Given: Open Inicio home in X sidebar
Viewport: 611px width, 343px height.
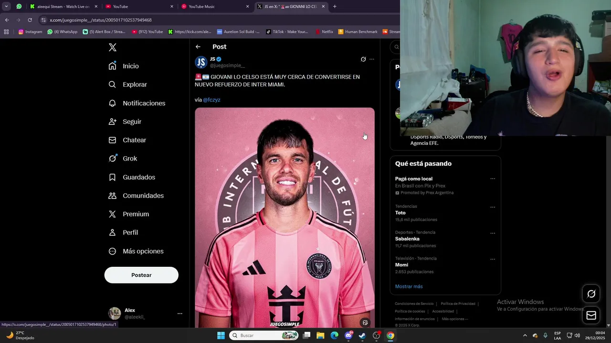Looking at the screenshot, I should pyautogui.click(x=124, y=66).
